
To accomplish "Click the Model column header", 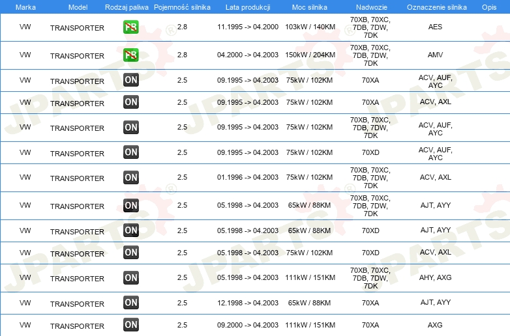I will [78, 7].
